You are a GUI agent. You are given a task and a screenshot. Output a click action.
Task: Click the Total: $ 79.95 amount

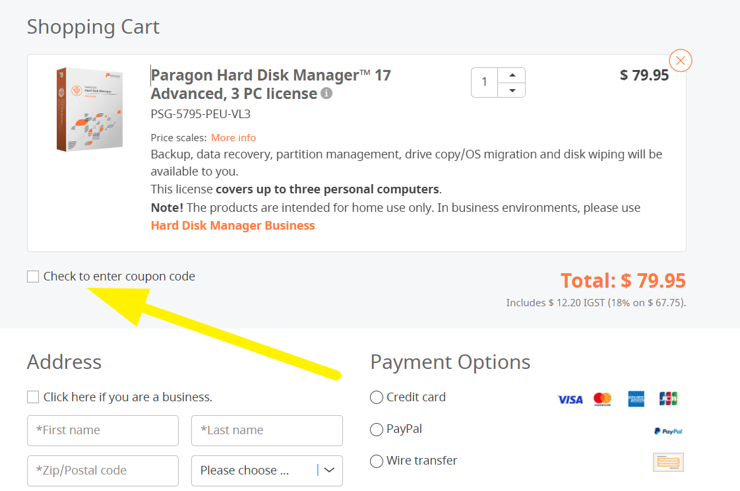(623, 281)
